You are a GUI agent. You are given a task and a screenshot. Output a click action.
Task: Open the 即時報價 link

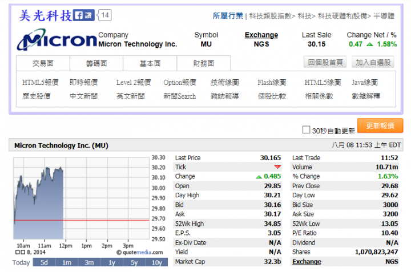pyautogui.click(x=83, y=83)
